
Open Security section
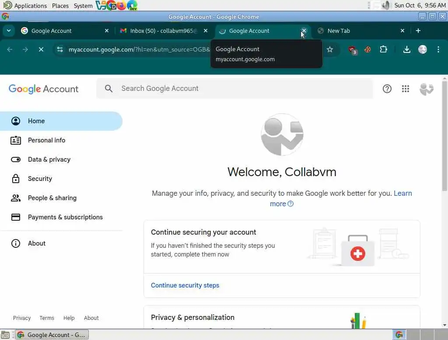tap(61, 179)
